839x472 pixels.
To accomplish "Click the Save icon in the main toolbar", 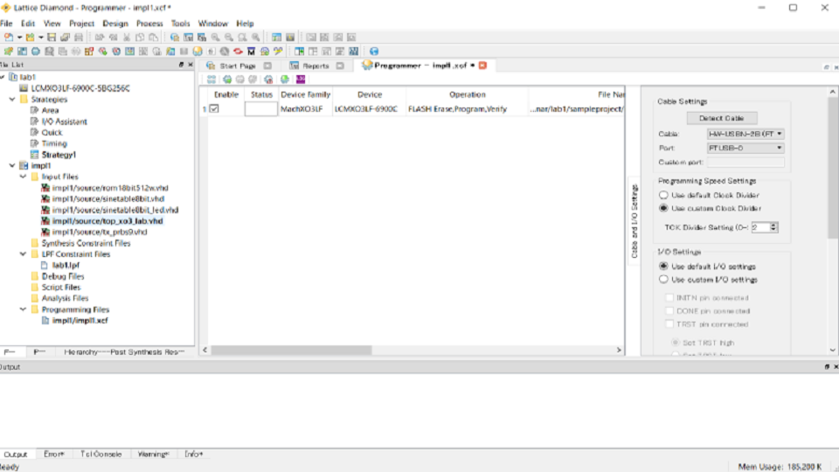I will (52, 38).
